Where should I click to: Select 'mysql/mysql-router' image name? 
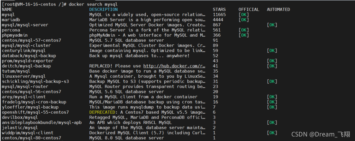pyautogui.click(x=25, y=86)
